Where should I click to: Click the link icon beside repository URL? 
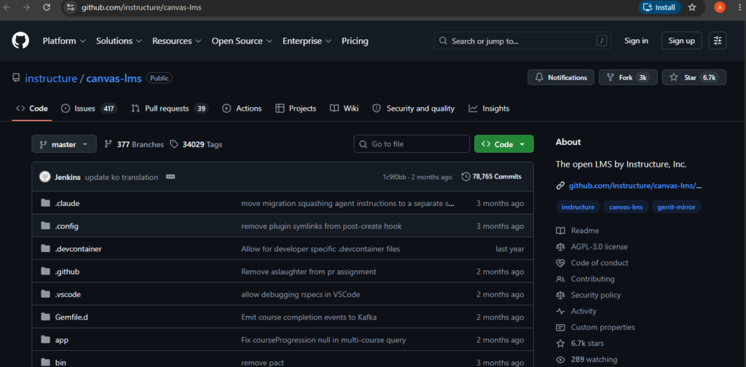(560, 186)
